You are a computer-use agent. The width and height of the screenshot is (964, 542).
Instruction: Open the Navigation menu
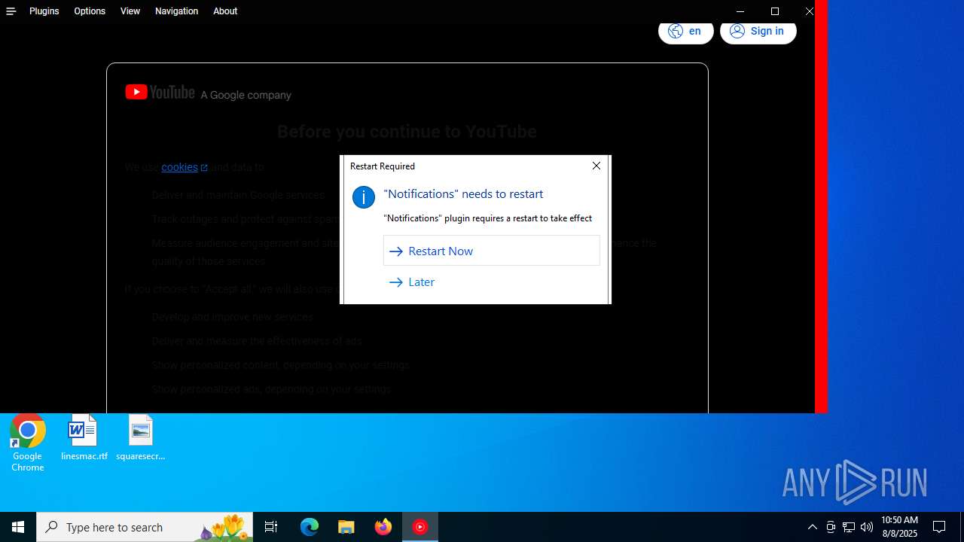[177, 11]
